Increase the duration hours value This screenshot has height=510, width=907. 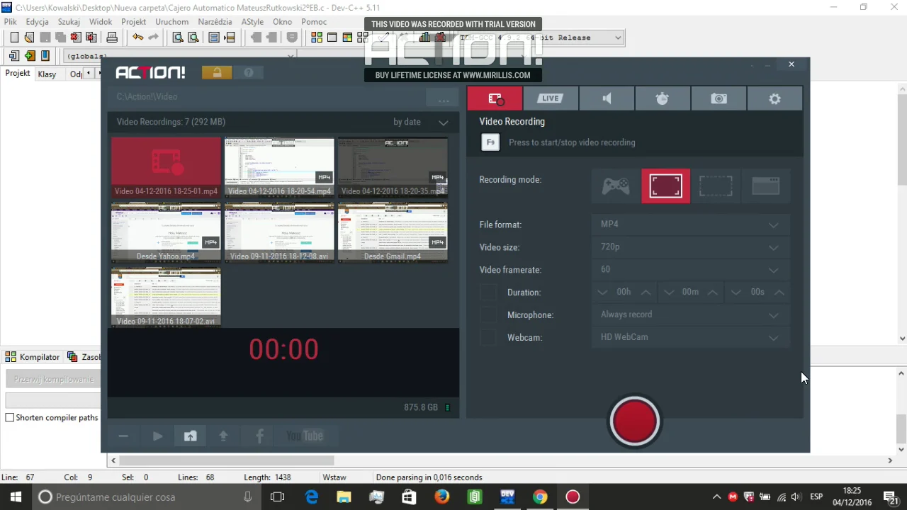646,293
